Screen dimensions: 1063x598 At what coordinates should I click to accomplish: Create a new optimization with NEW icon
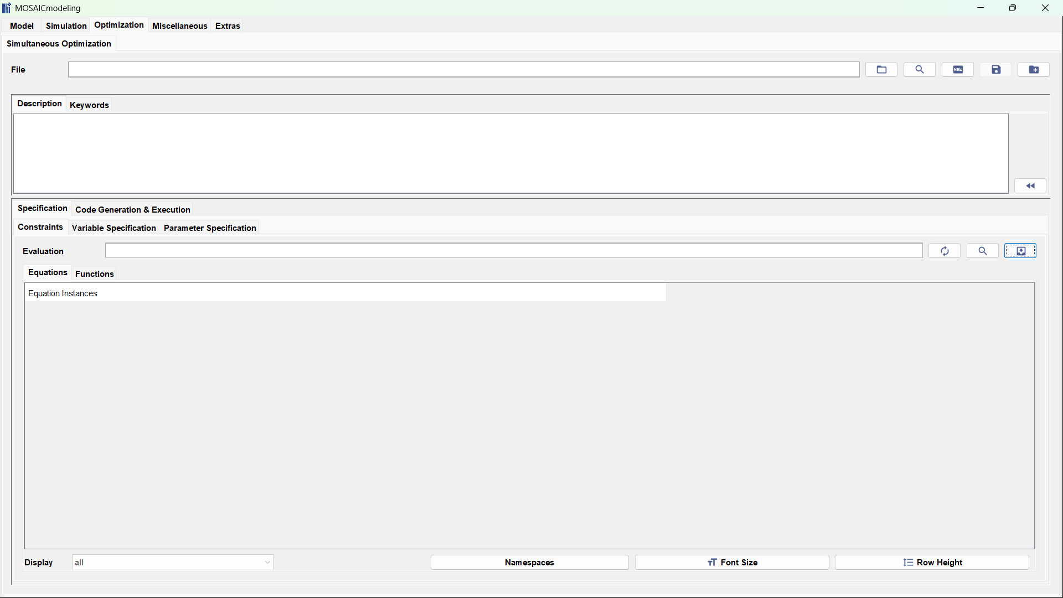(x=958, y=69)
